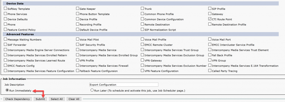
Task: Click the Clear All button
Action: coord(74,99)
